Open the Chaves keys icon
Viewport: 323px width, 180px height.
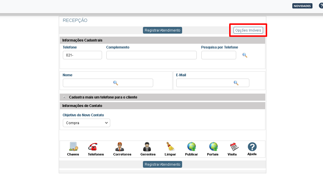coord(73,147)
